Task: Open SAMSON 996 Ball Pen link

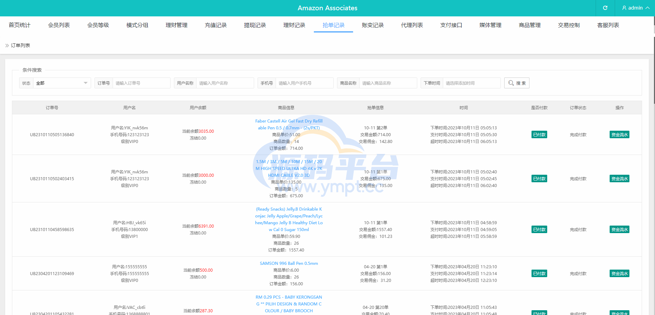Action: pos(289,263)
